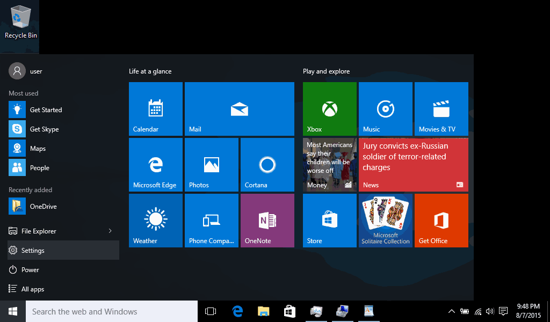Focus the Search the web and Windows box
550x322 pixels.
click(112, 311)
